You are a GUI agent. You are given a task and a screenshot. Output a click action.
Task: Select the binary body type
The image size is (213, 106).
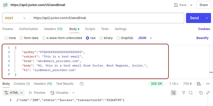(x=106, y=38)
